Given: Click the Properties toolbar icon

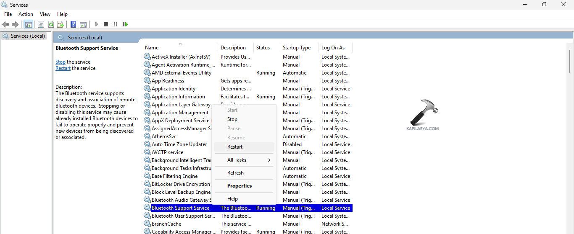Looking at the screenshot, I should (x=41, y=24).
